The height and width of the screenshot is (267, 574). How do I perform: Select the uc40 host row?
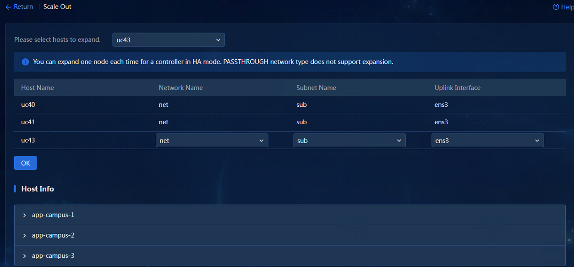pos(290,105)
